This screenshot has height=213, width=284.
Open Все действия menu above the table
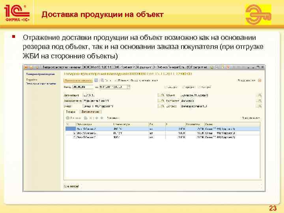(x=251, y=118)
